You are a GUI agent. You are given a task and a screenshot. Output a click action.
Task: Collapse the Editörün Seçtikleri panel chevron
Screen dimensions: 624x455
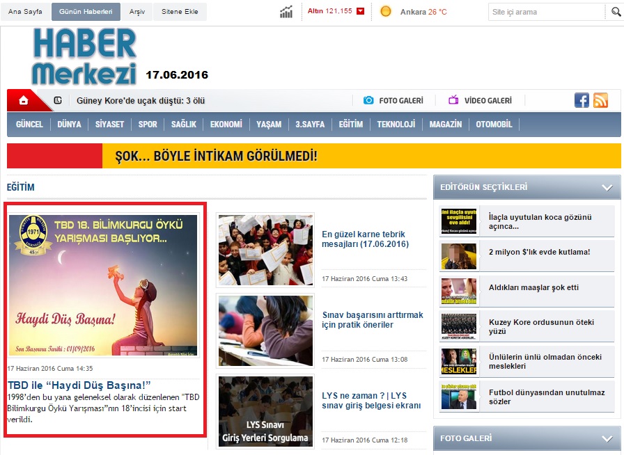pos(607,187)
